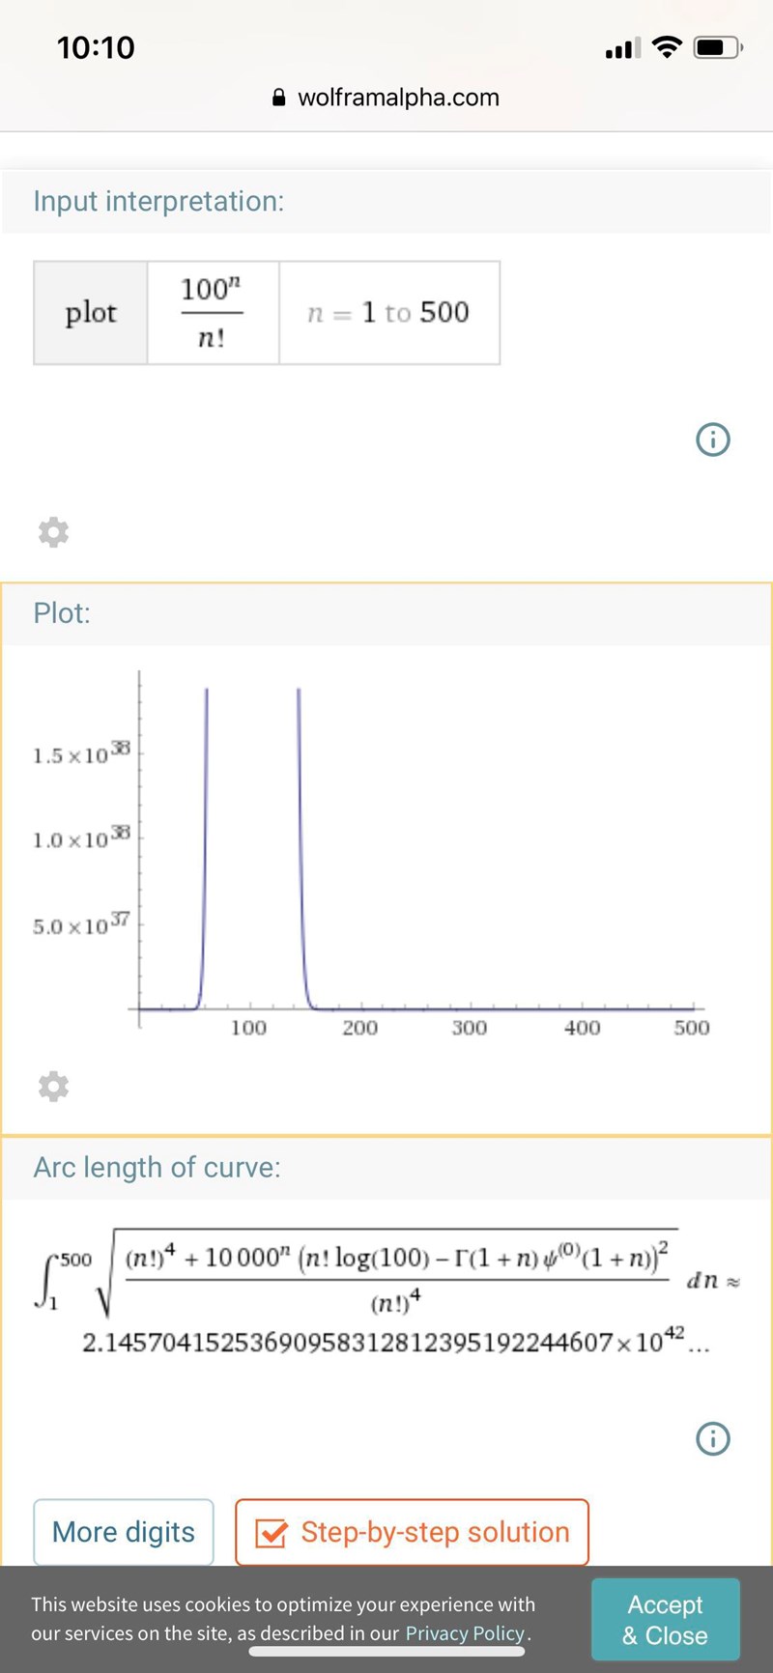The image size is (773, 1673).
Task: Click the More digits button
Action: [124, 1532]
